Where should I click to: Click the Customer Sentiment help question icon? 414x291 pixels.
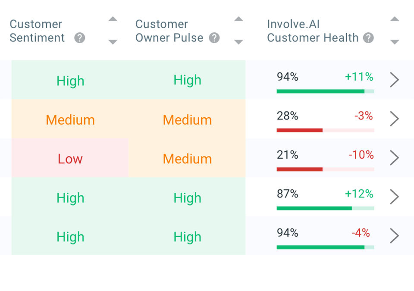pos(79,38)
